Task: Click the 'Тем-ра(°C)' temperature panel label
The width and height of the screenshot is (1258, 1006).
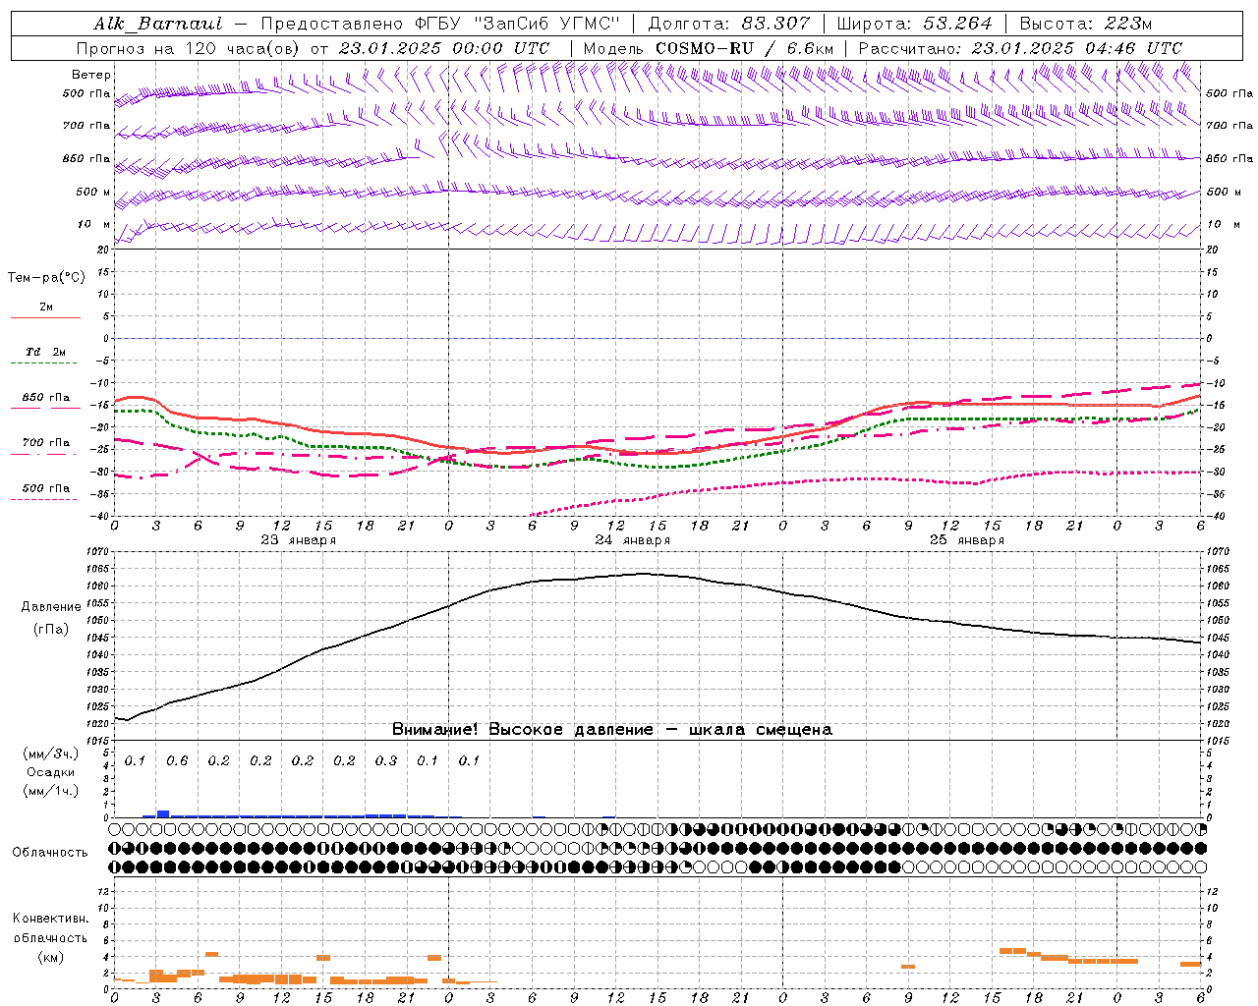Action: click(x=46, y=278)
